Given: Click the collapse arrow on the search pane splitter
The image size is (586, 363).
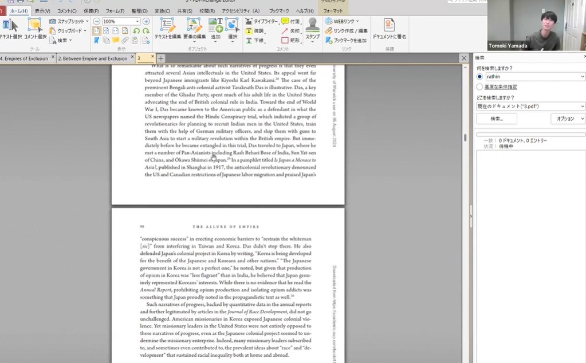Looking at the screenshot, I should click(470, 216).
